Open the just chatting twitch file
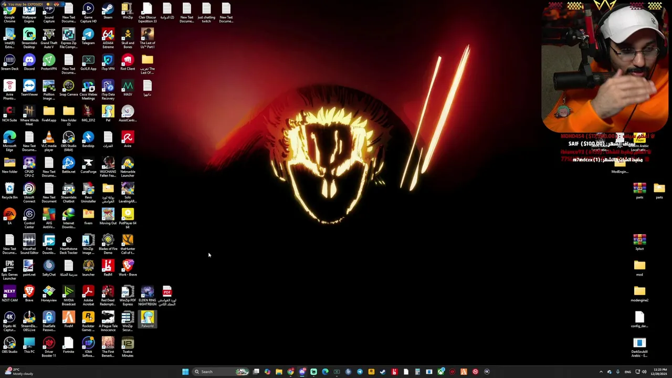672x378 pixels. pos(206,13)
